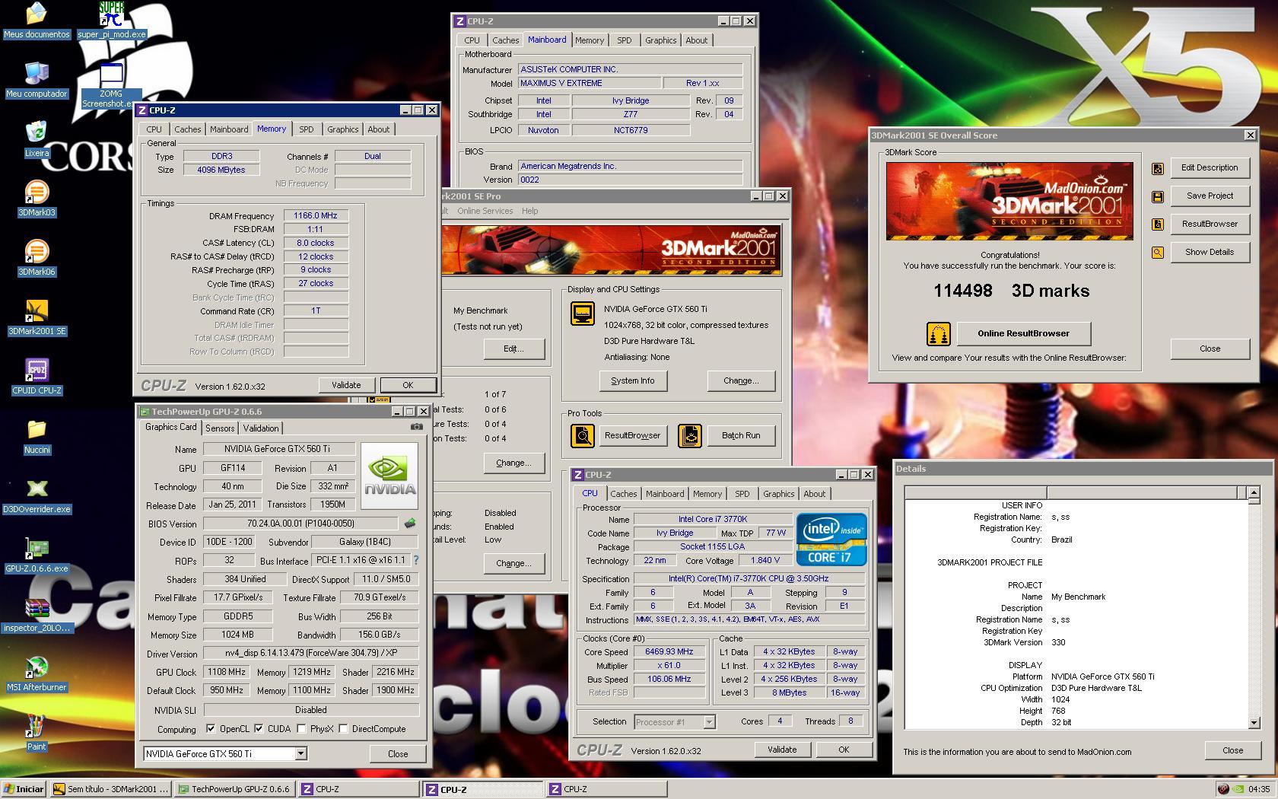Screen dimensions: 1278x799
Task: Click OK in processor CPU-Z window
Action: click(x=843, y=750)
